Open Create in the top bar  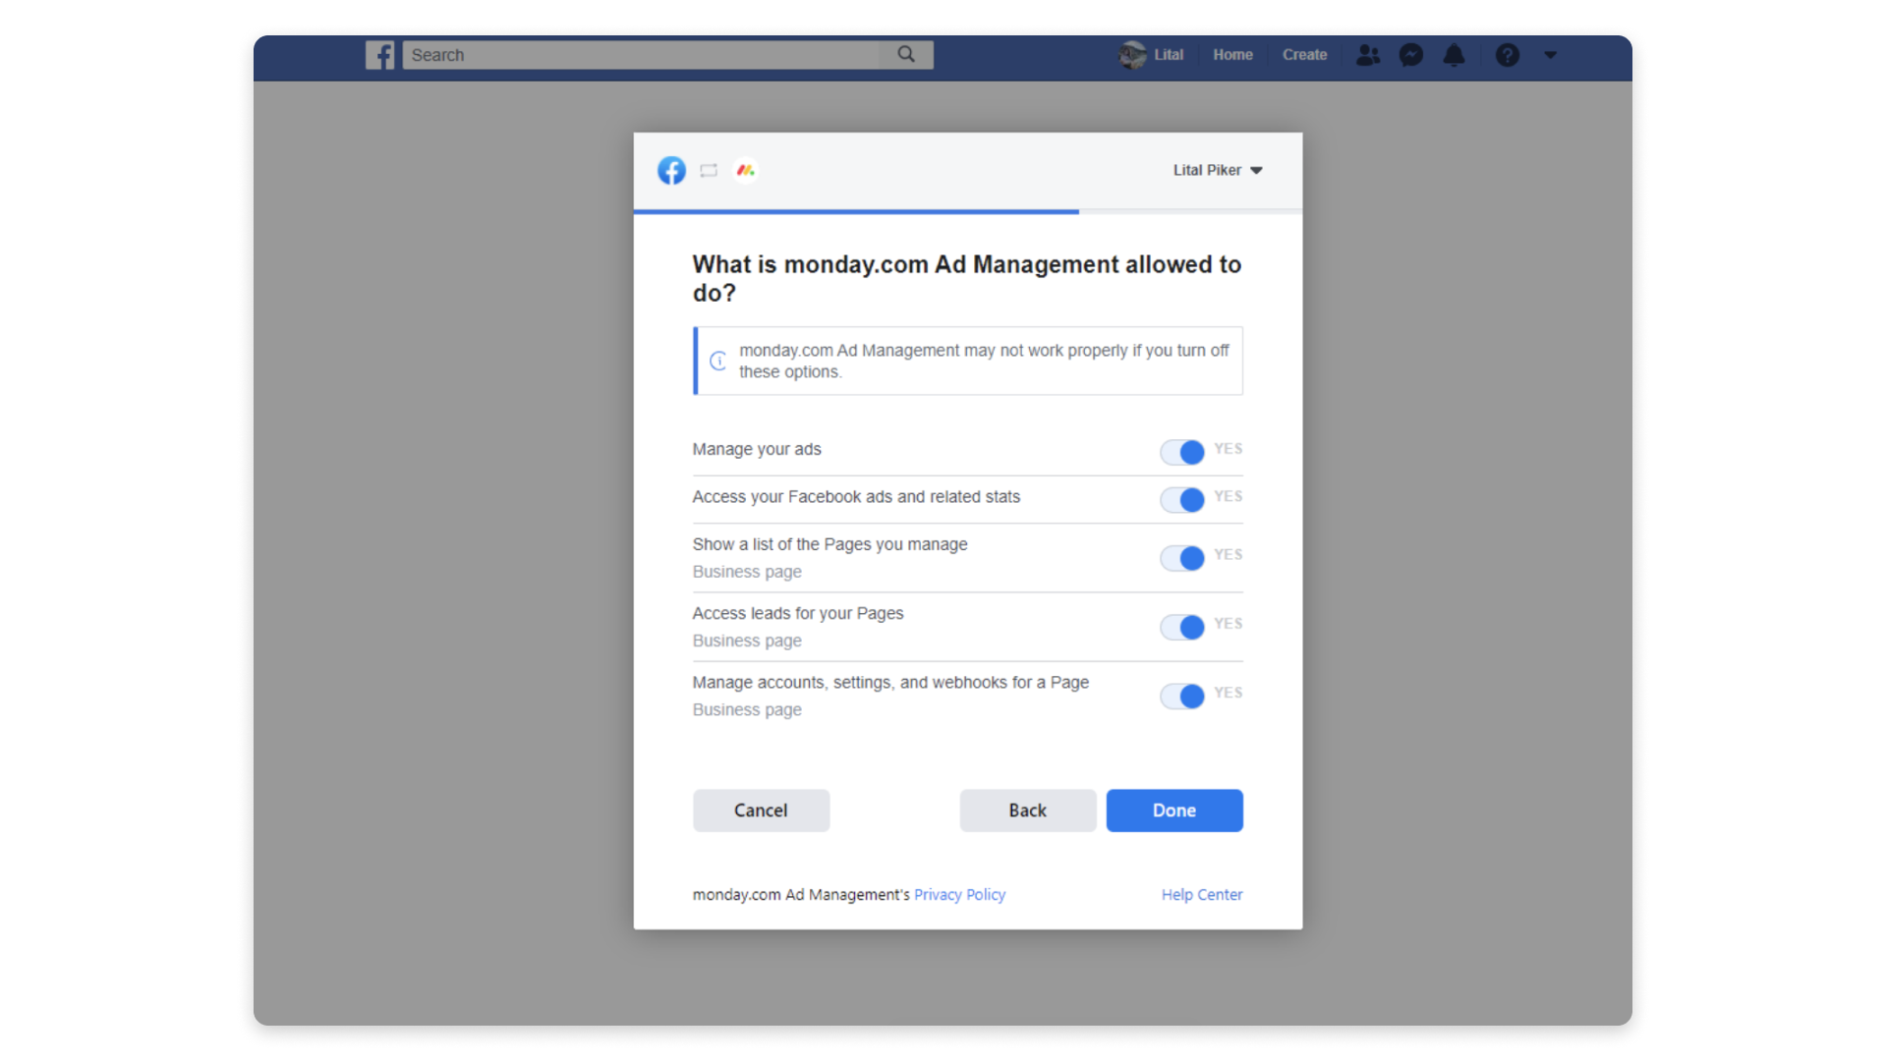1304,55
